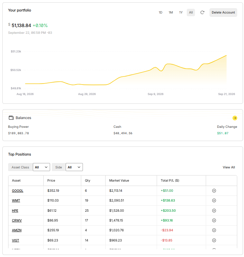
Task: Open the GOOGL asset link
Action: [x=18, y=191]
